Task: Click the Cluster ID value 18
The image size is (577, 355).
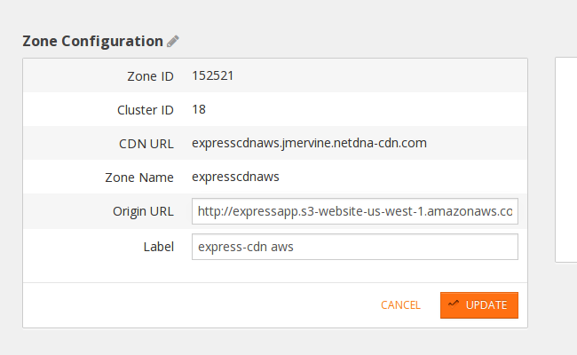Action: point(199,109)
